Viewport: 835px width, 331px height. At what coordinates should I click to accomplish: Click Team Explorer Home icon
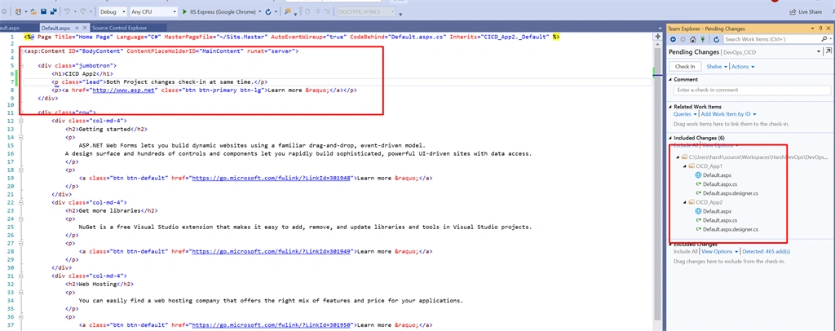click(x=693, y=39)
